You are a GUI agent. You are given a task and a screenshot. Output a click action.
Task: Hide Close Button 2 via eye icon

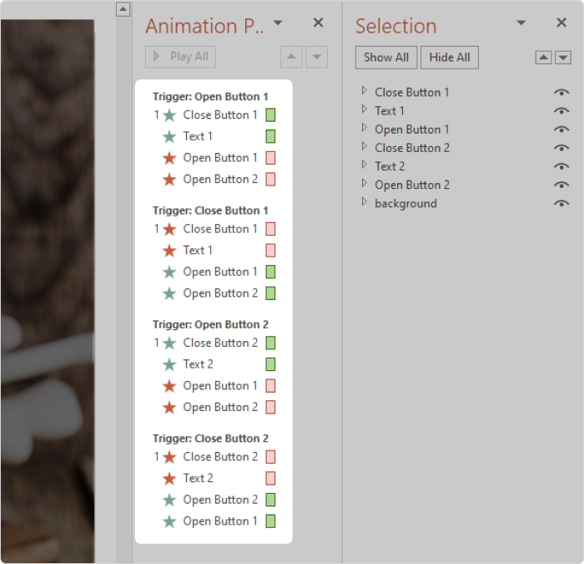click(561, 148)
